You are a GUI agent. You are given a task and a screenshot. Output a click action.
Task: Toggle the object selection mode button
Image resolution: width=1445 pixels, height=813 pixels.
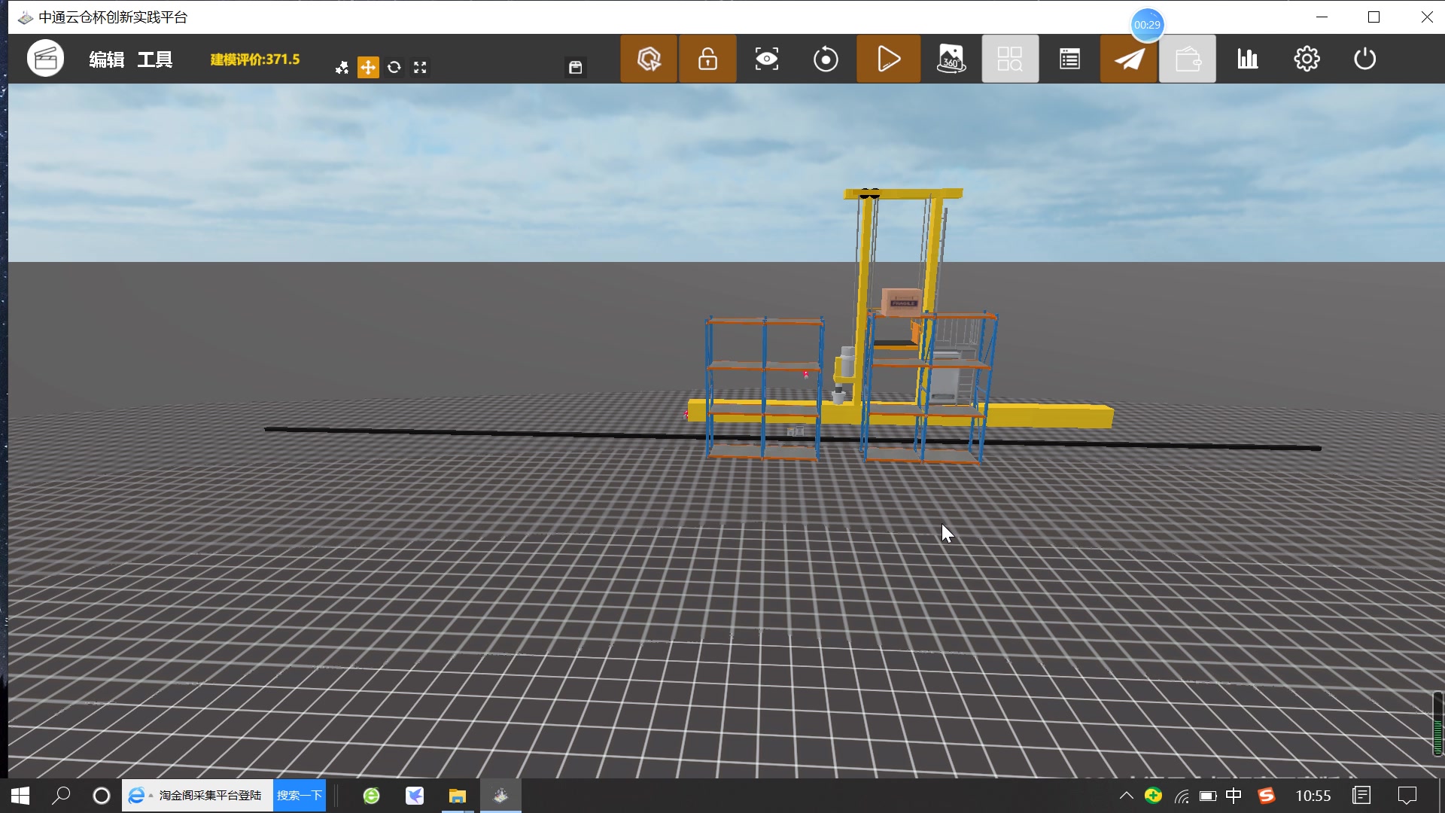click(649, 59)
